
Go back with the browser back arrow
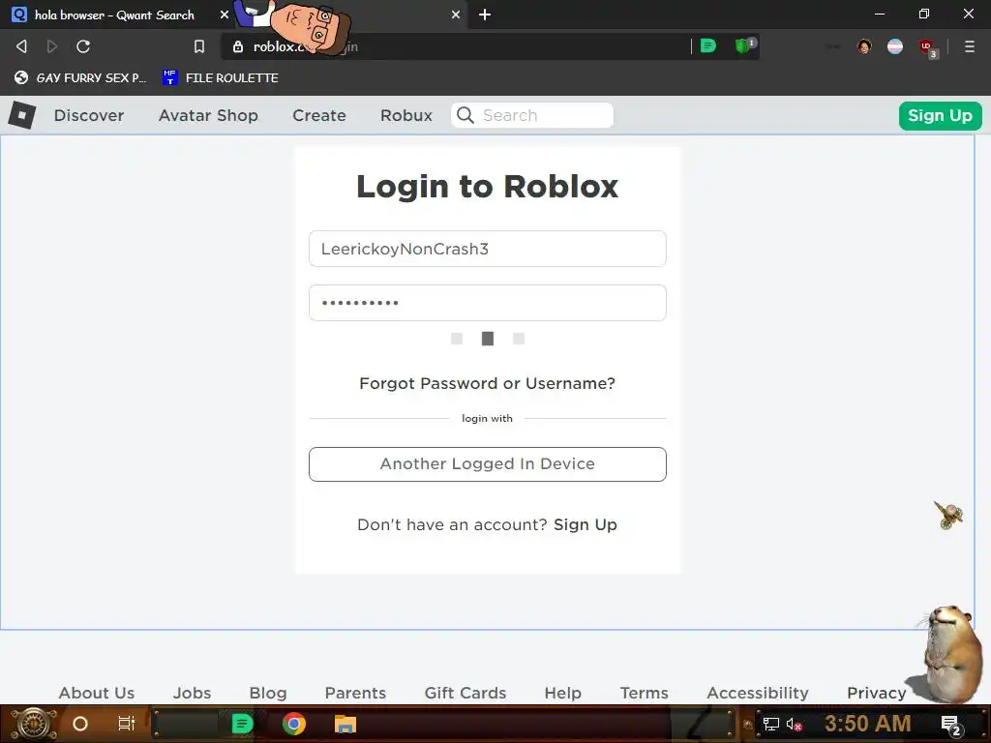[21, 46]
